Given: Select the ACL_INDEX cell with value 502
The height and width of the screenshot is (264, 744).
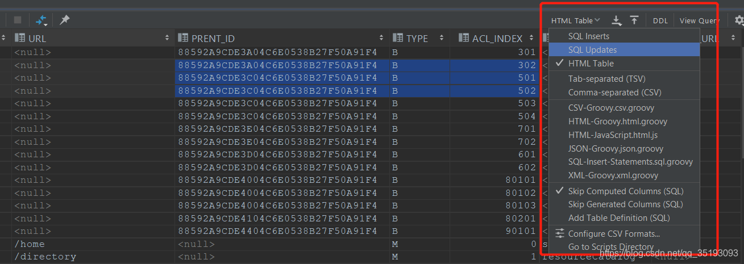Looking at the screenshot, I should [x=494, y=91].
